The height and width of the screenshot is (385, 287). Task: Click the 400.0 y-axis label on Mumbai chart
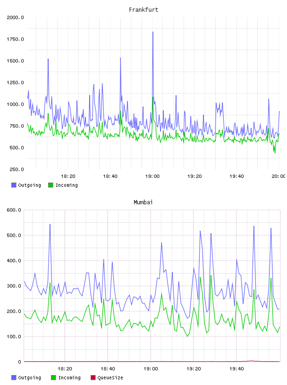pos(14,260)
